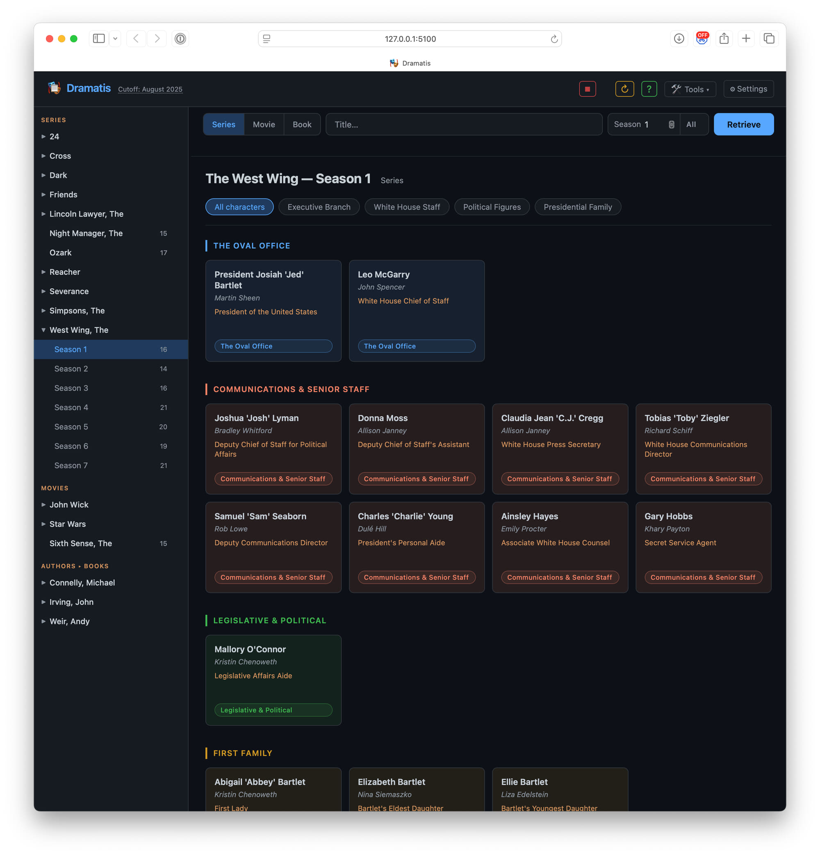Switch media type to Book

pos(302,124)
